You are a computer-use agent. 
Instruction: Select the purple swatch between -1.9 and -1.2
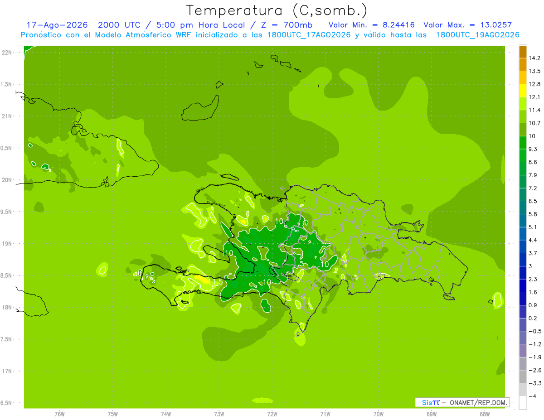(x=523, y=351)
